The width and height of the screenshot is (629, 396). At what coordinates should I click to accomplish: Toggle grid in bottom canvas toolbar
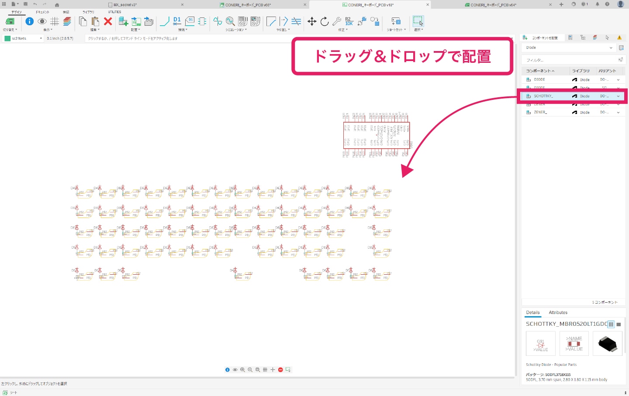(x=265, y=370)
